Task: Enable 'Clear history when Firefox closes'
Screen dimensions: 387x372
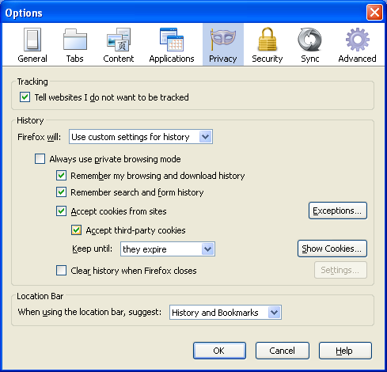Action: (61, 271)
